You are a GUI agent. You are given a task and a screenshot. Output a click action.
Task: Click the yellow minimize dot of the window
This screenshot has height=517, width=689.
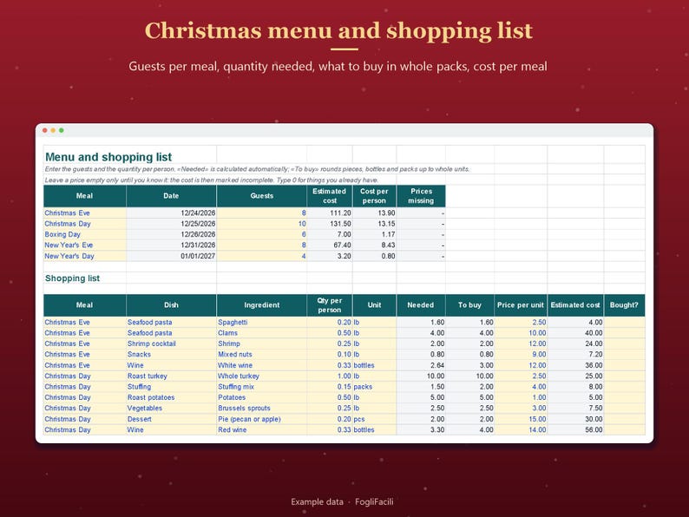coord(53,130)
